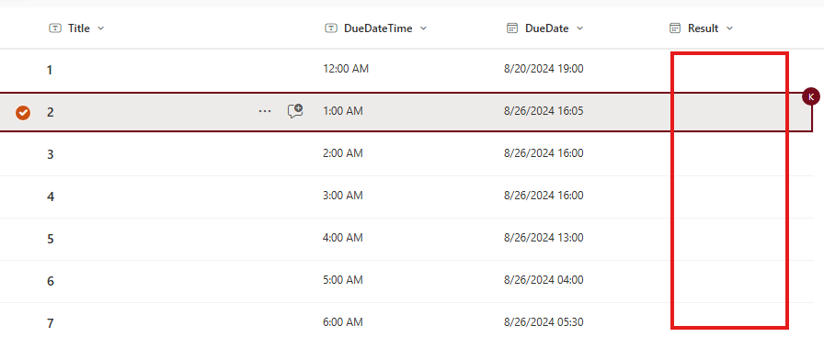
Task: Click the K user presence avatar
Action: coord(811,96)
